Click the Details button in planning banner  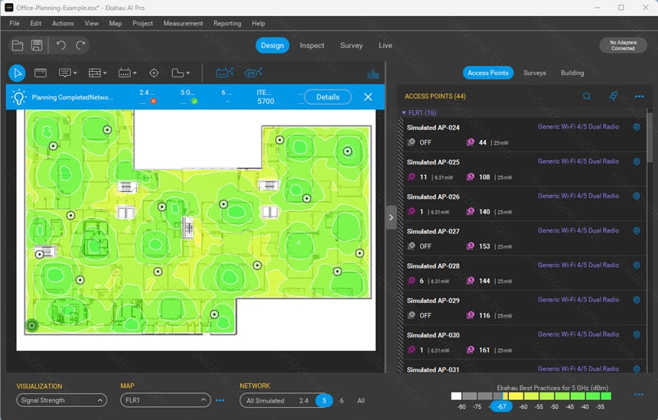327,97
